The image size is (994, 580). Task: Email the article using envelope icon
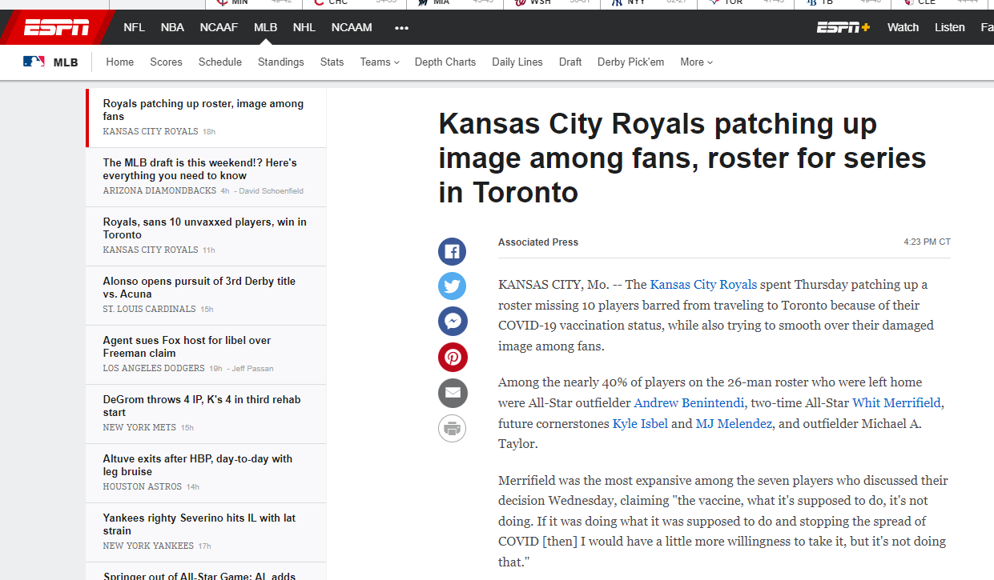(452, 393)
